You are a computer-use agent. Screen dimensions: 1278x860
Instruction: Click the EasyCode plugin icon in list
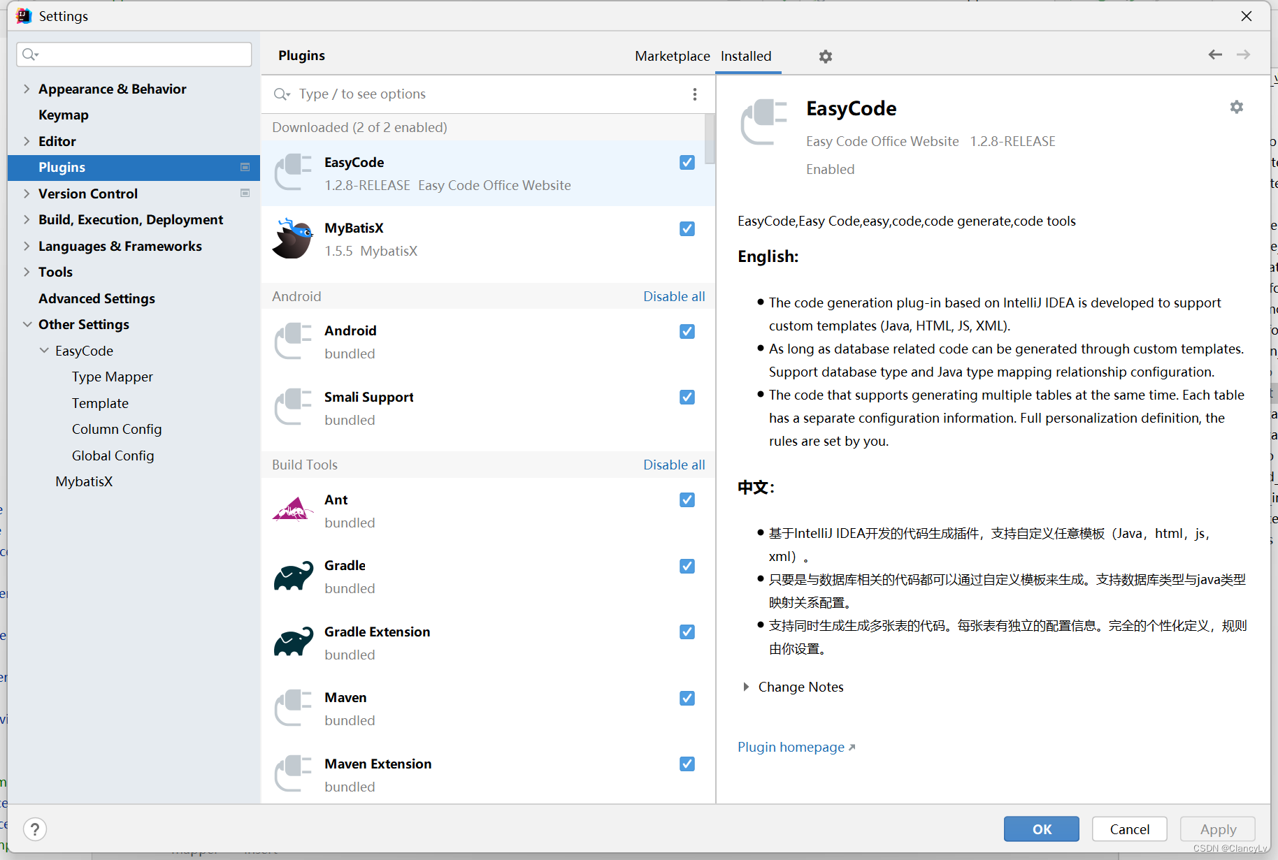pos(293,173)
